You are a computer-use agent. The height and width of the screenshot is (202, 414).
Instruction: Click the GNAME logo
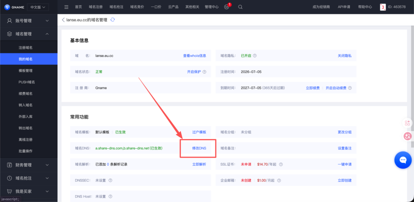(15, 7)
